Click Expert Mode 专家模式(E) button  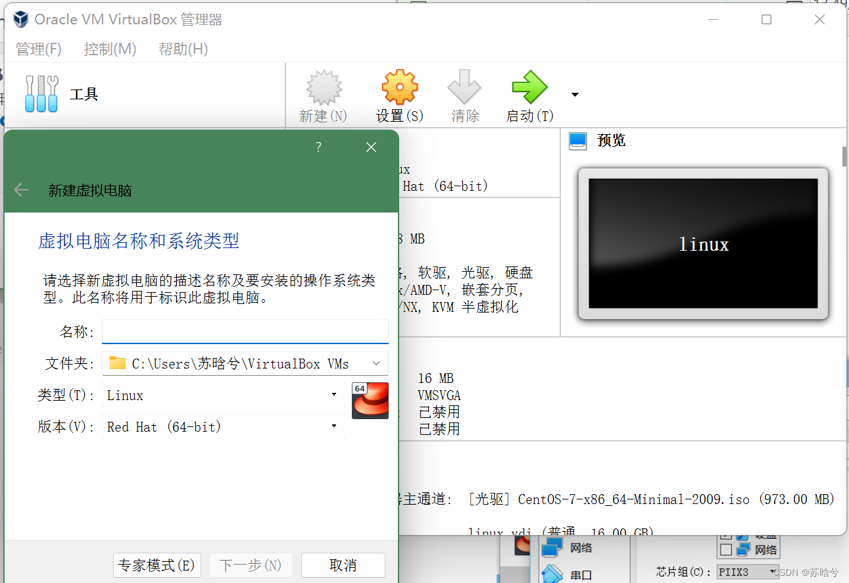[156, 565]
